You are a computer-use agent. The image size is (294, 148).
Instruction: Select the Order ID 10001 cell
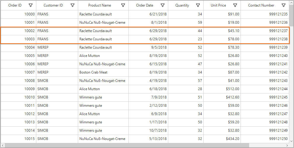click(x=18, y=23)
